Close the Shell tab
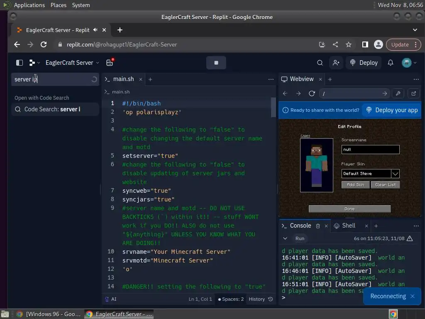This screenshot has width=425, height=319. click(366, 226)
